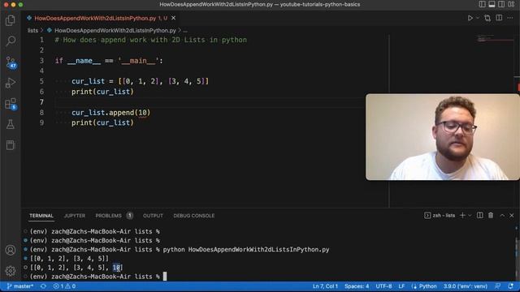Toggle the secondary sidebar layout icon
The image size is (520, 292).
(x=501, y=4)
